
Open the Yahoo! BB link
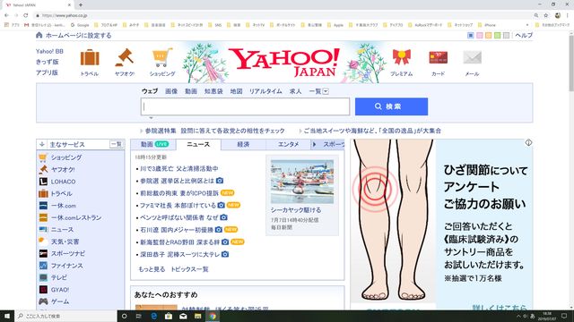point(49,52)
